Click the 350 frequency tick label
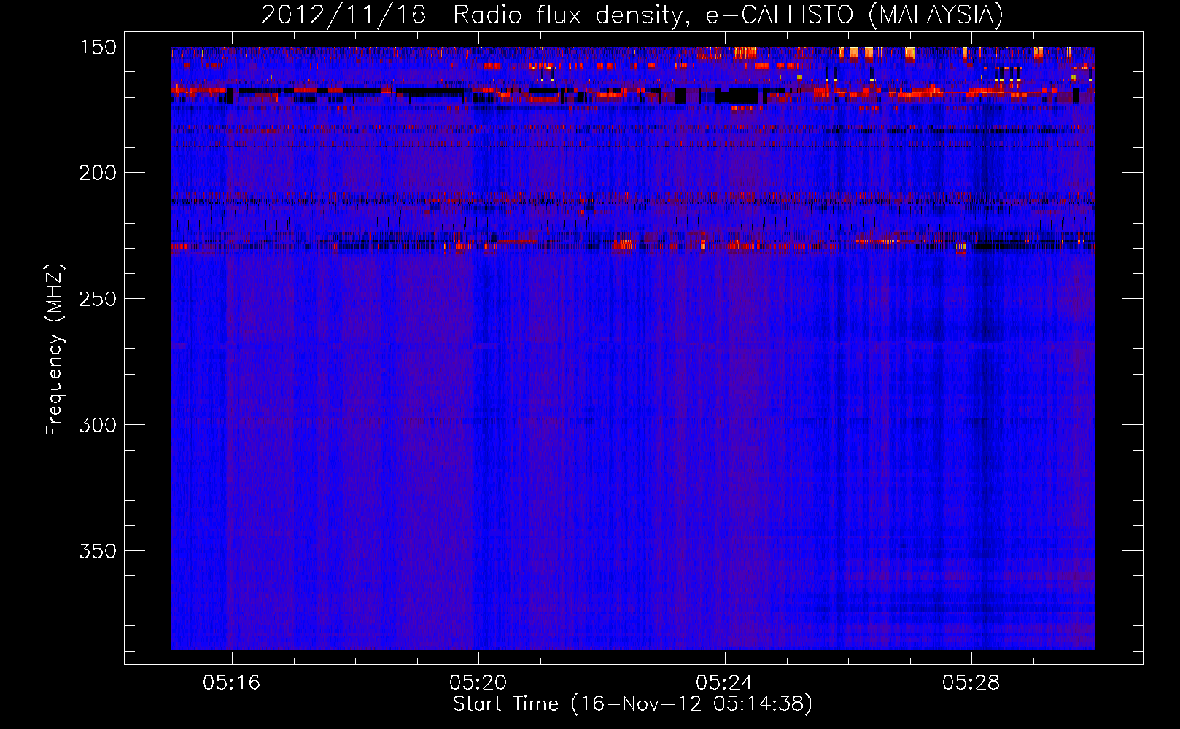Image resolution: width=1180 pixels, height=729 pixels. (x=98, y=551)
